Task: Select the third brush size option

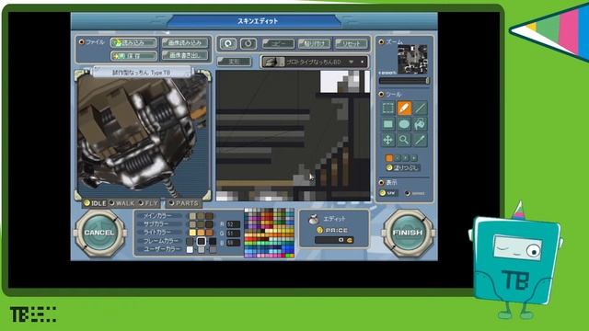Action: [x=406, y=158]
